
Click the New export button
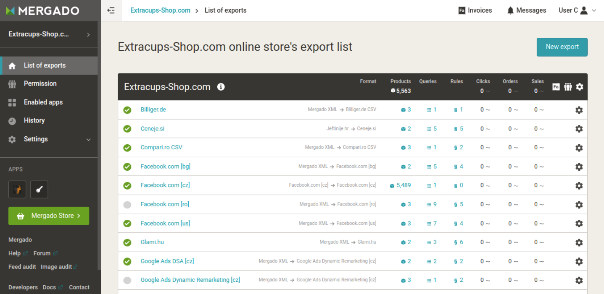click(562, 47)
